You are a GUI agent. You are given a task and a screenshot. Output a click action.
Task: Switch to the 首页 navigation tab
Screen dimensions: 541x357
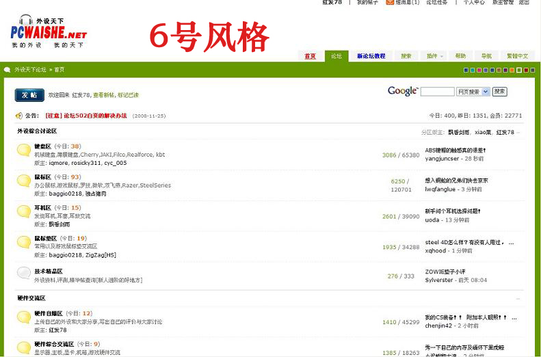point(311,56)
